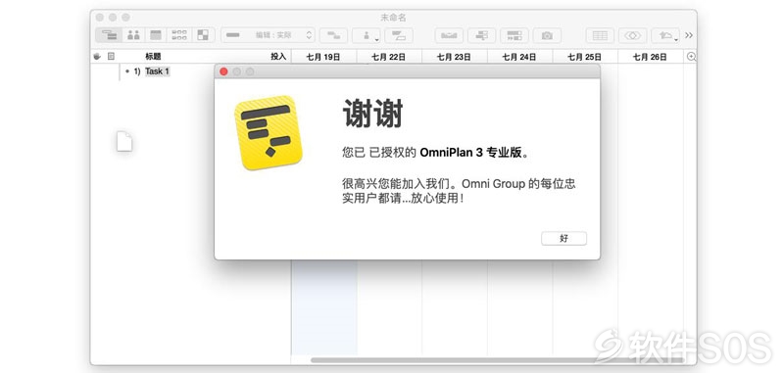
Task: Expand the toolbar overflow chevrons
Action: tap(689, 35)
